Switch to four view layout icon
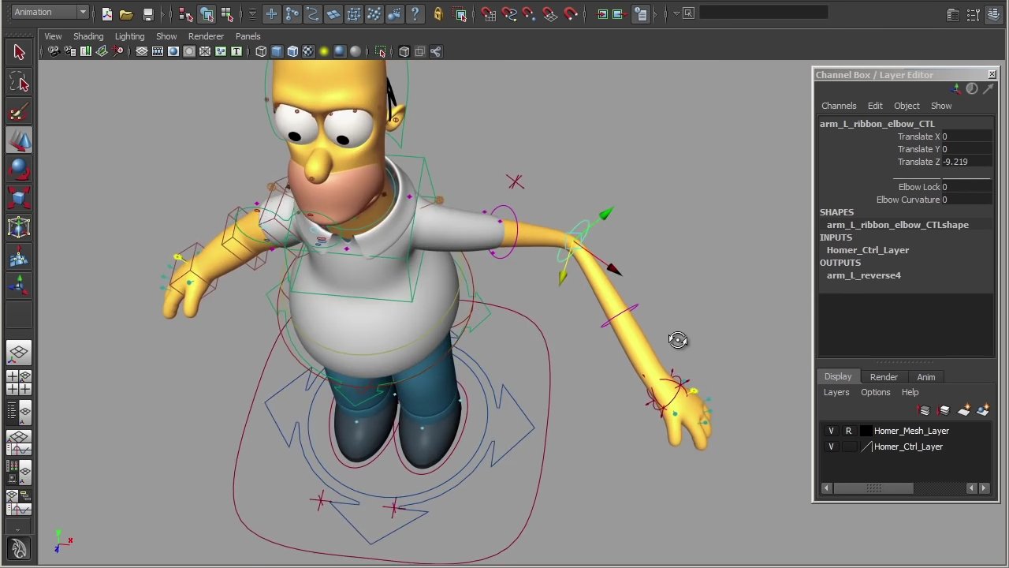This screenshot has width=1009, height=568. tap(19, 382)
